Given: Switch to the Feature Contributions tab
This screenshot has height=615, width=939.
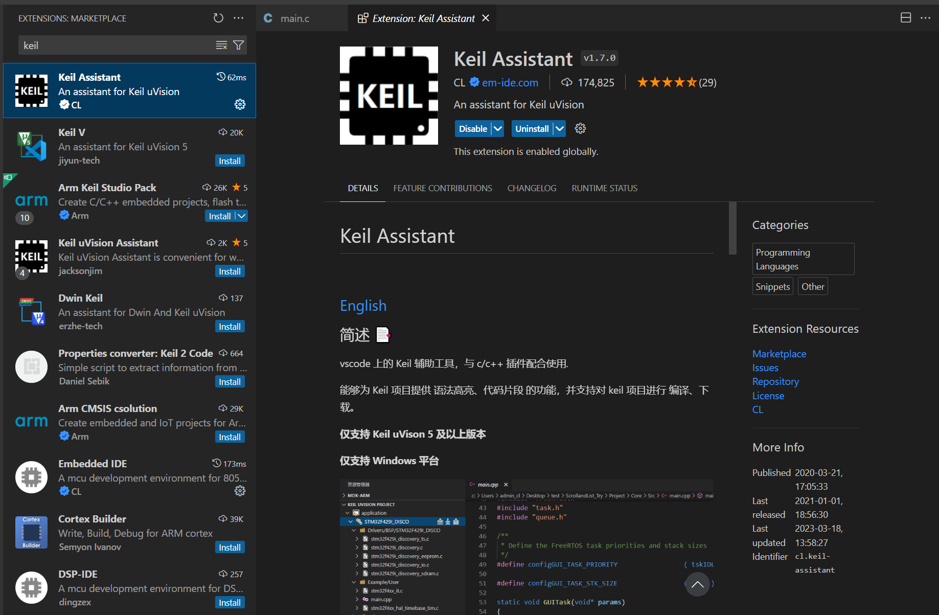Looking at the screenshot, I should [443, 188].
